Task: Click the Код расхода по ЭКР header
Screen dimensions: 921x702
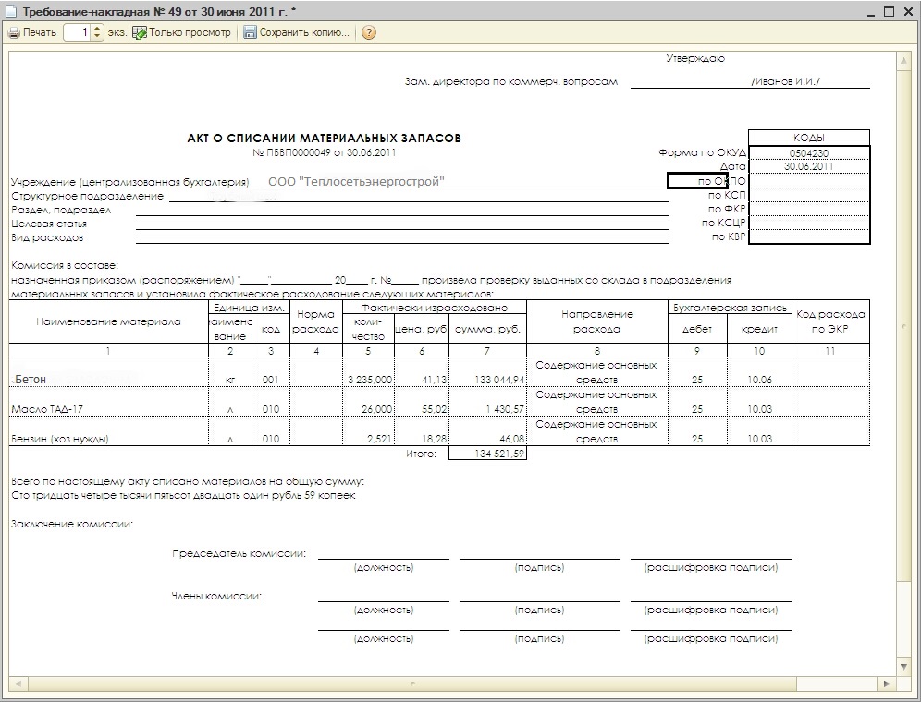Action: [830, 321]
